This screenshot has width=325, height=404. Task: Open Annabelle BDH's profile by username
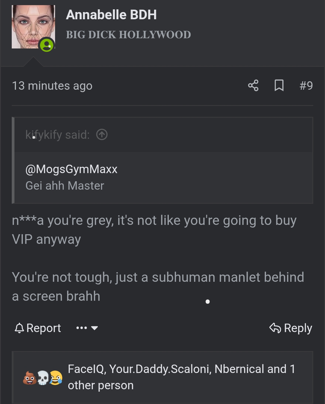(111, 15)
